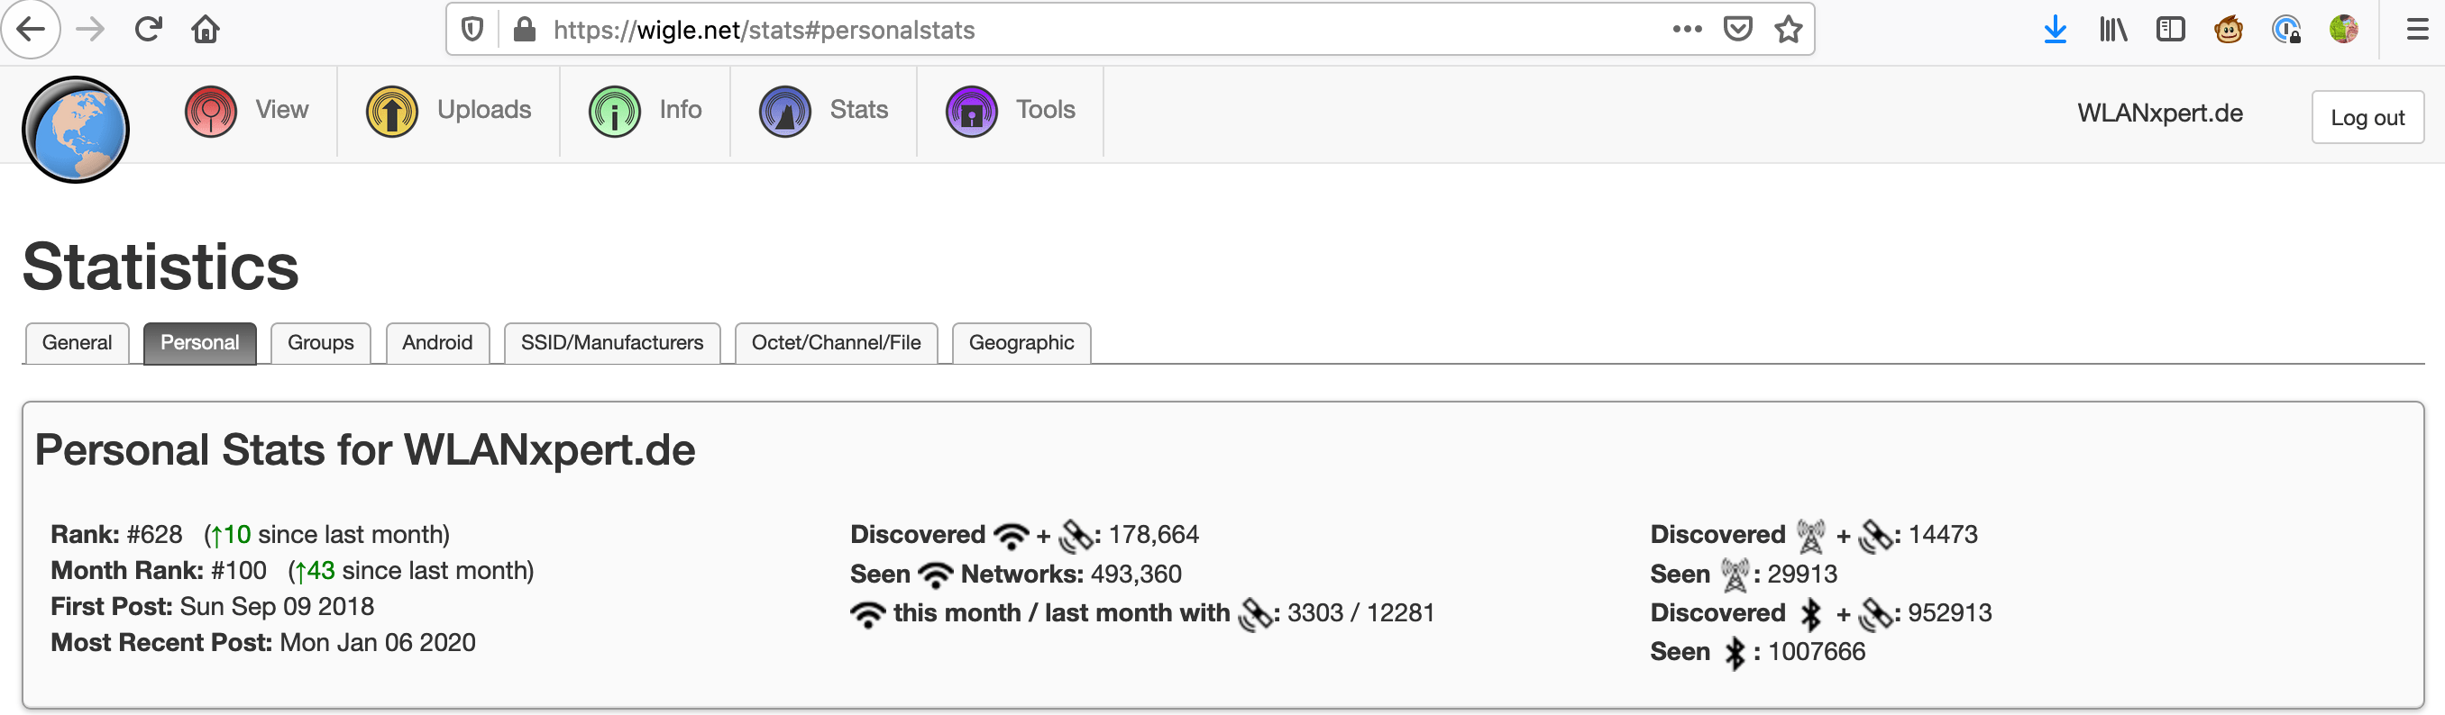The height and width of the screenshot is (715, 2445).
Task: Click the WiGLE globe logo
Action: 76,129
